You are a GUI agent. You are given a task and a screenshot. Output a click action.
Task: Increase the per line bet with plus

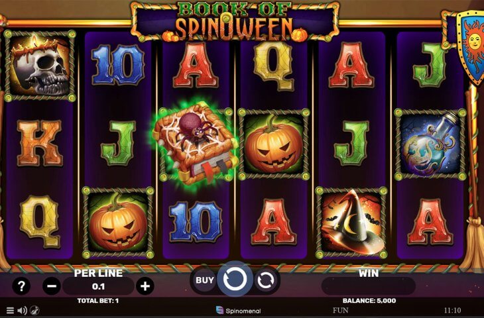point(145,286)
